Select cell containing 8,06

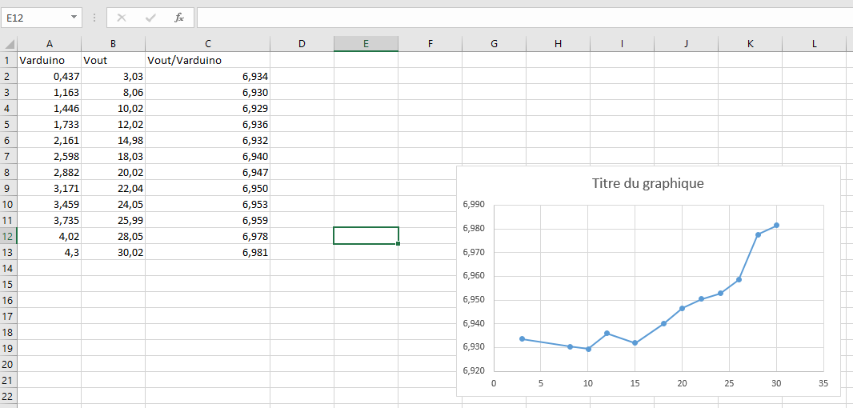113,93
